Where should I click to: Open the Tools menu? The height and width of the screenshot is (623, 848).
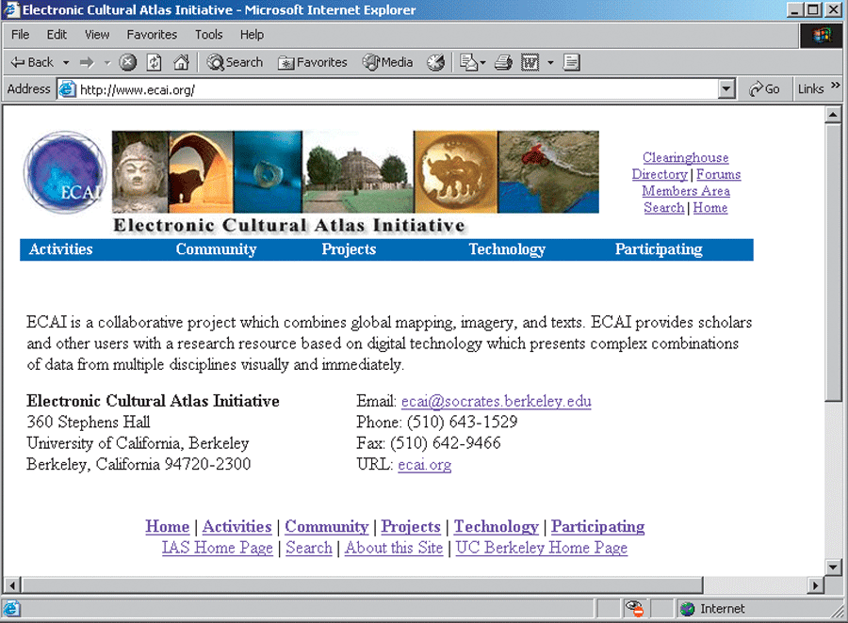pos(209,35)
